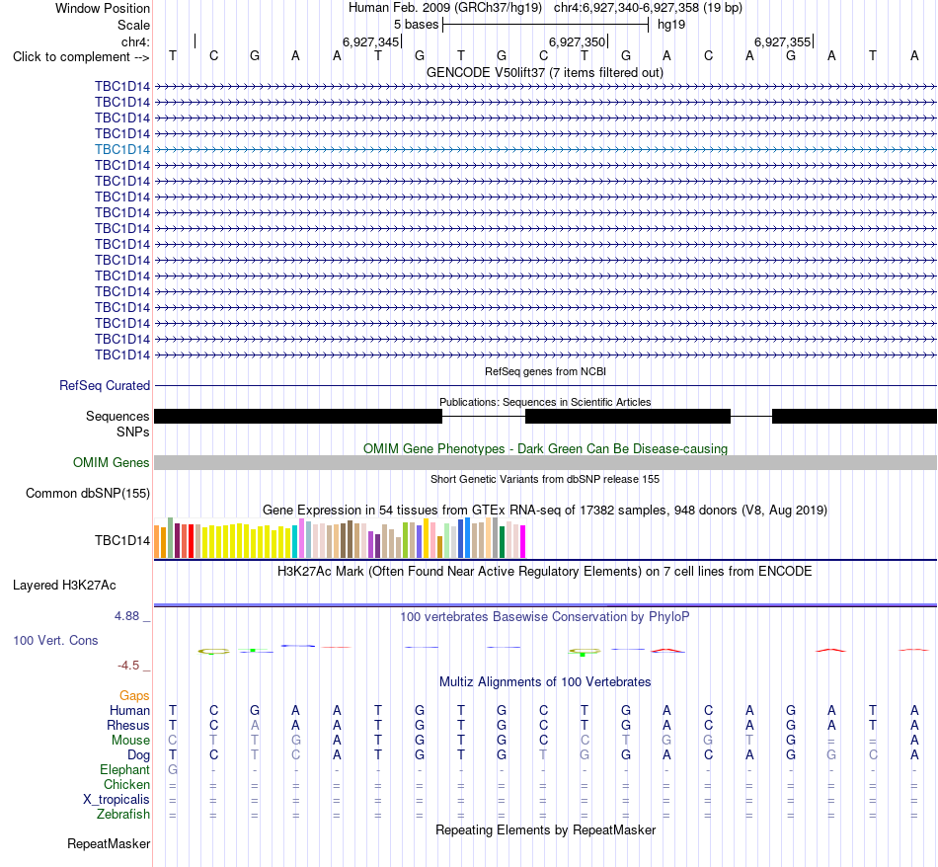Click position marker 6,927,350
This screenshot has height=867, width=938.
coord(578,41)
